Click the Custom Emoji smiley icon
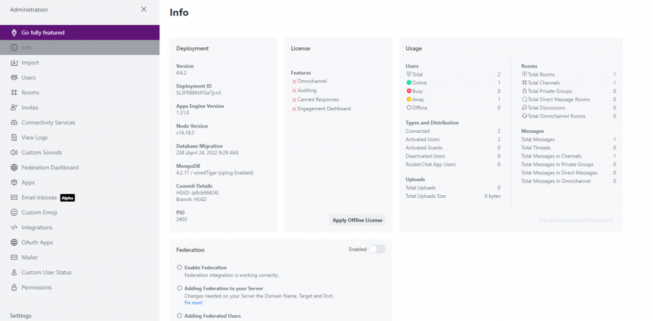This screenshot has width=653, height=321. tap(14, 213)
